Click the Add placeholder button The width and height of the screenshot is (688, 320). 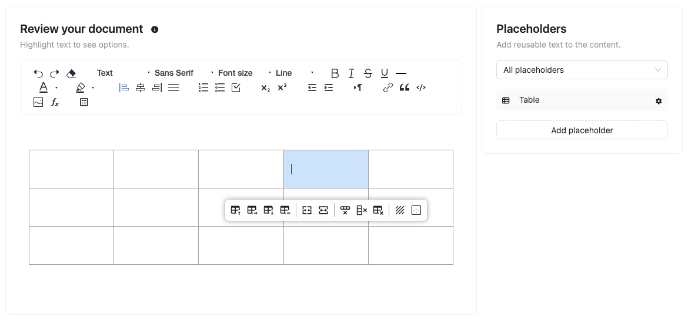point(582,130)
